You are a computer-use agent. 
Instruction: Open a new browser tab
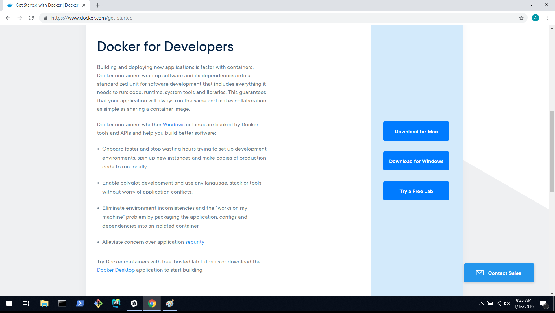[x=97, y=5]
